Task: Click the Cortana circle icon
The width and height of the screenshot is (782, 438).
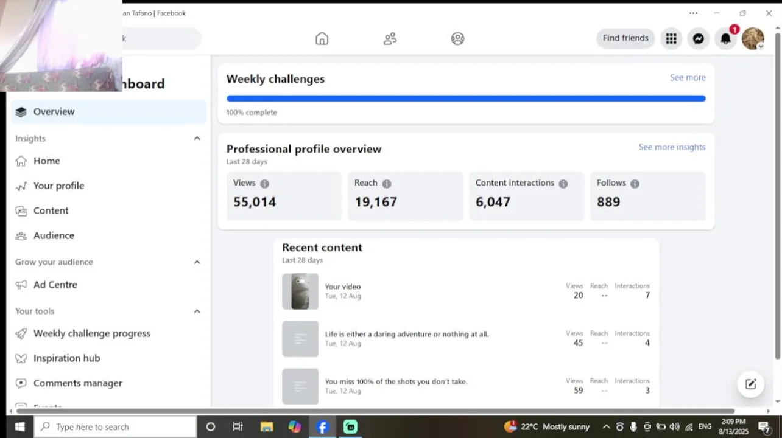Action: 211,427
